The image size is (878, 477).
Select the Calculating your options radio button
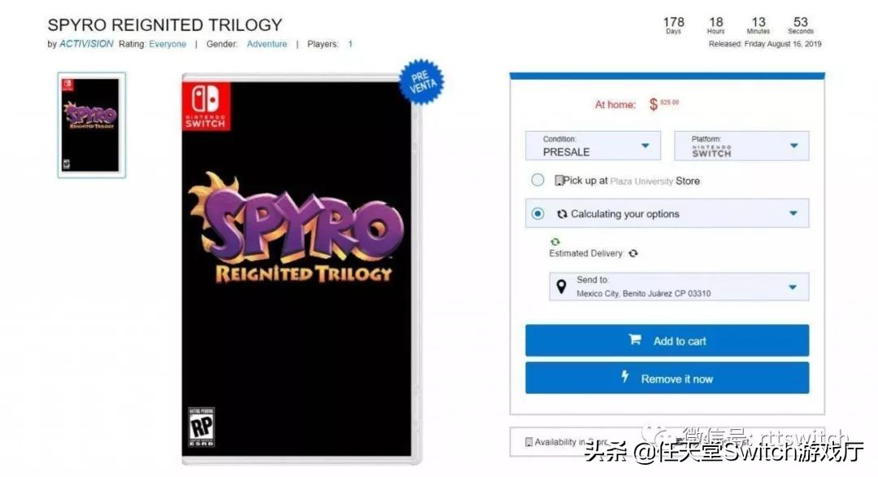[x=537, y=213]
